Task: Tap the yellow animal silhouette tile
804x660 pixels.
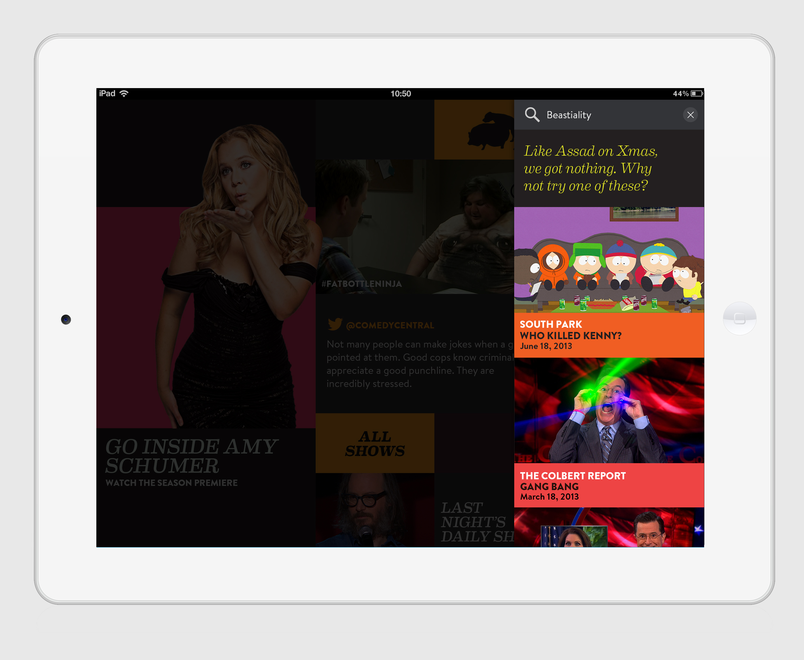Action: [x=474, y=130]
